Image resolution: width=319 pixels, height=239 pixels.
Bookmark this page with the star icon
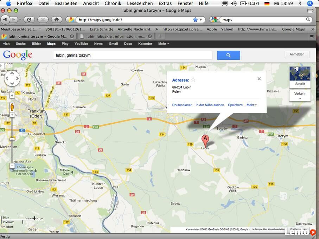click(195, 20)
